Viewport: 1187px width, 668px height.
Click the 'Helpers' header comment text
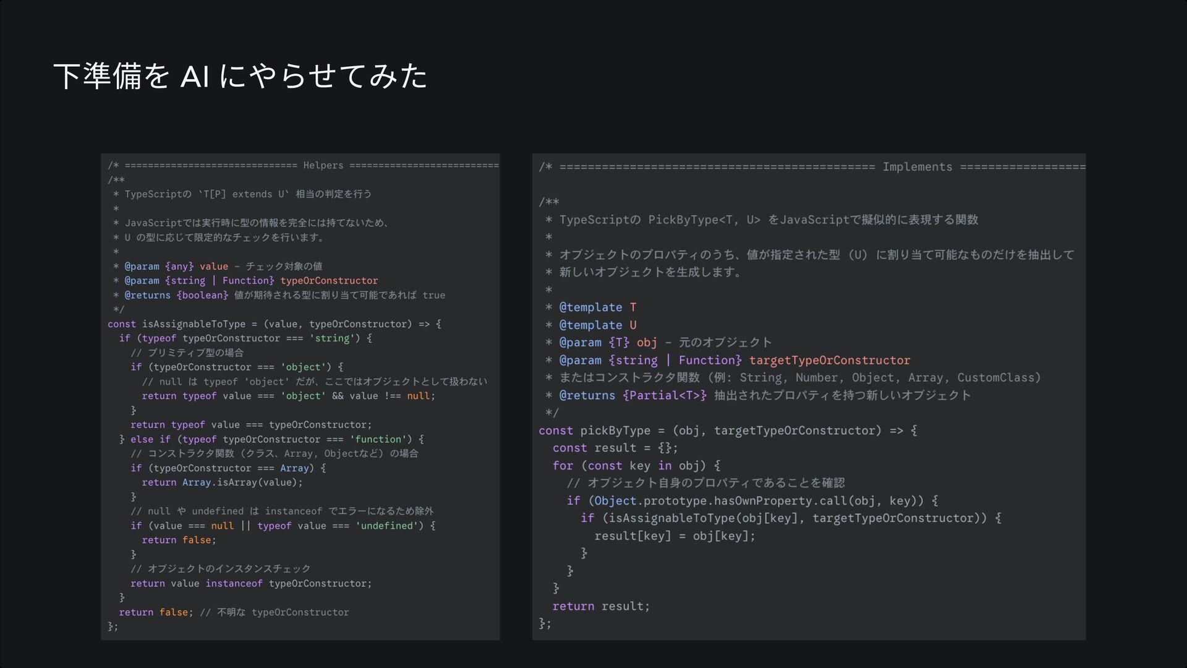click(x=323, y=166)
